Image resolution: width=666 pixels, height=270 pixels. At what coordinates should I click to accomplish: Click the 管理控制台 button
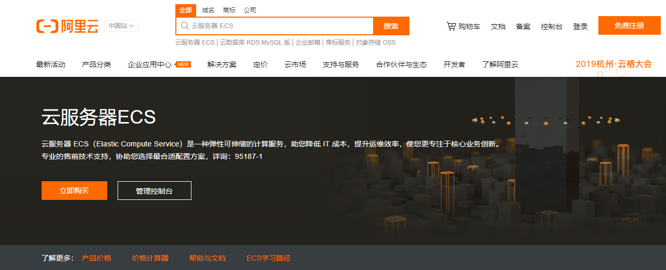pos(155,191)
